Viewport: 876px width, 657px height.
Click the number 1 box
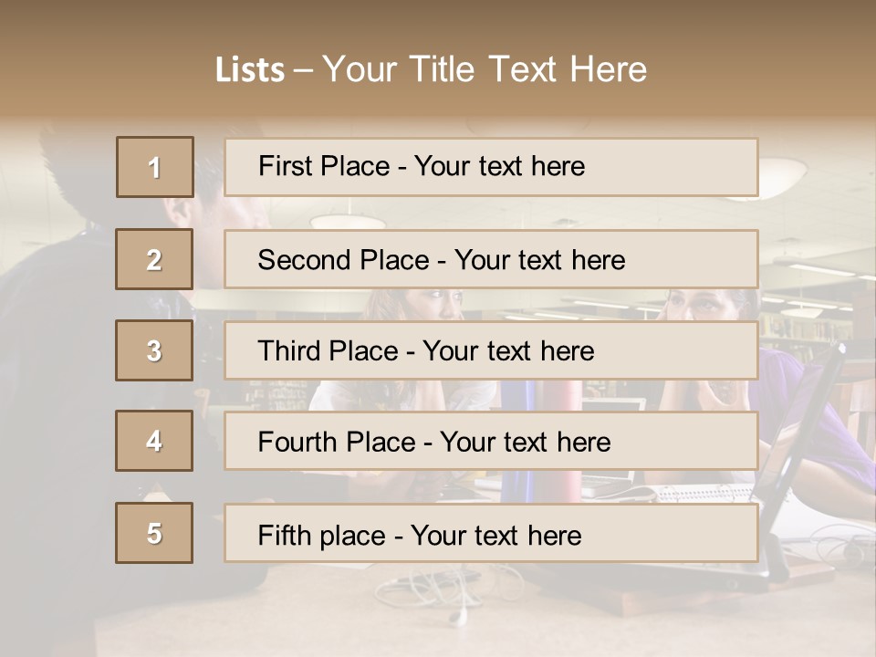pyautogui.click(x=155, y=167)
